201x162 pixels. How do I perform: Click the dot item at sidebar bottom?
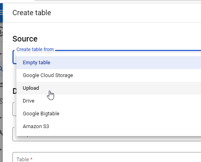(x=1, y=150)
